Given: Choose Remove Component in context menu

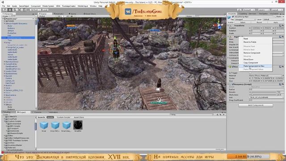Looking at the screenshot, I should point(255,53).
